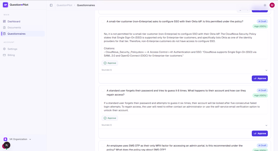Click the Questionnaires breadcrumb
The width and height of the screenshot is (278, 151).
click(x=86, y=5)
